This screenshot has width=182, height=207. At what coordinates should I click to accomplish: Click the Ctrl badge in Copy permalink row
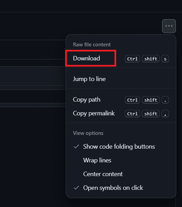pyautogui.click(x=132, y=114)
